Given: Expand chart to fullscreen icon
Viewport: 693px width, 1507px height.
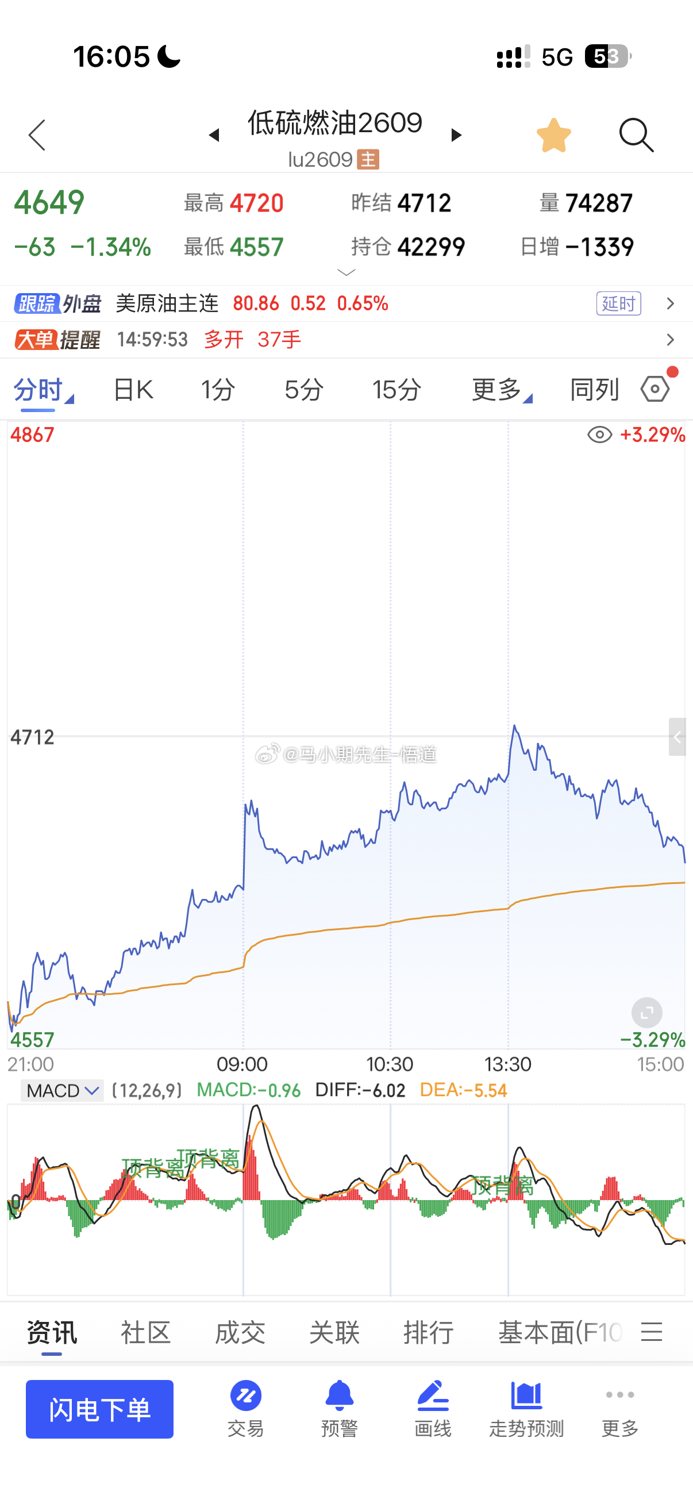Looking at the screenshot, I should (x=647, y=1013).
